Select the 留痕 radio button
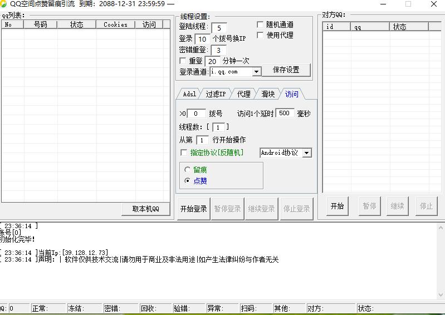 [x=187, y=170]
